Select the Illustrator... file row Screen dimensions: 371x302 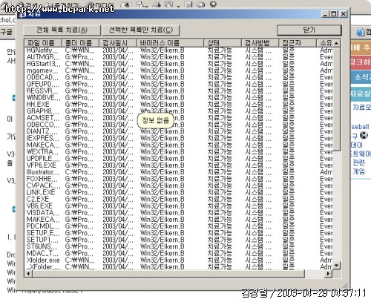point(179,172)
